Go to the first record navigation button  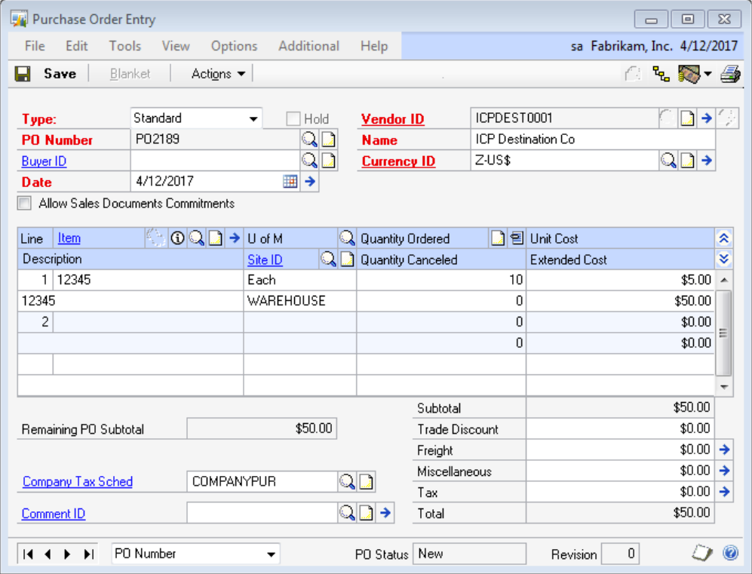(x=29, y=554)
